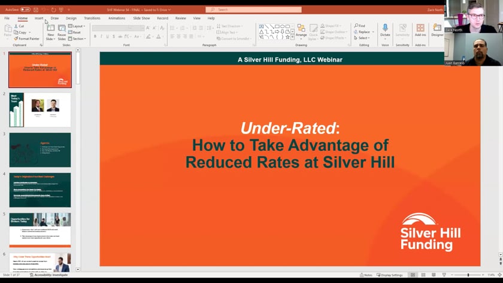The width and height of the screenshot is (503, 283).
Task: Switch to the Transitions tab
Action: pyautogui.click(x=92, y=19)
